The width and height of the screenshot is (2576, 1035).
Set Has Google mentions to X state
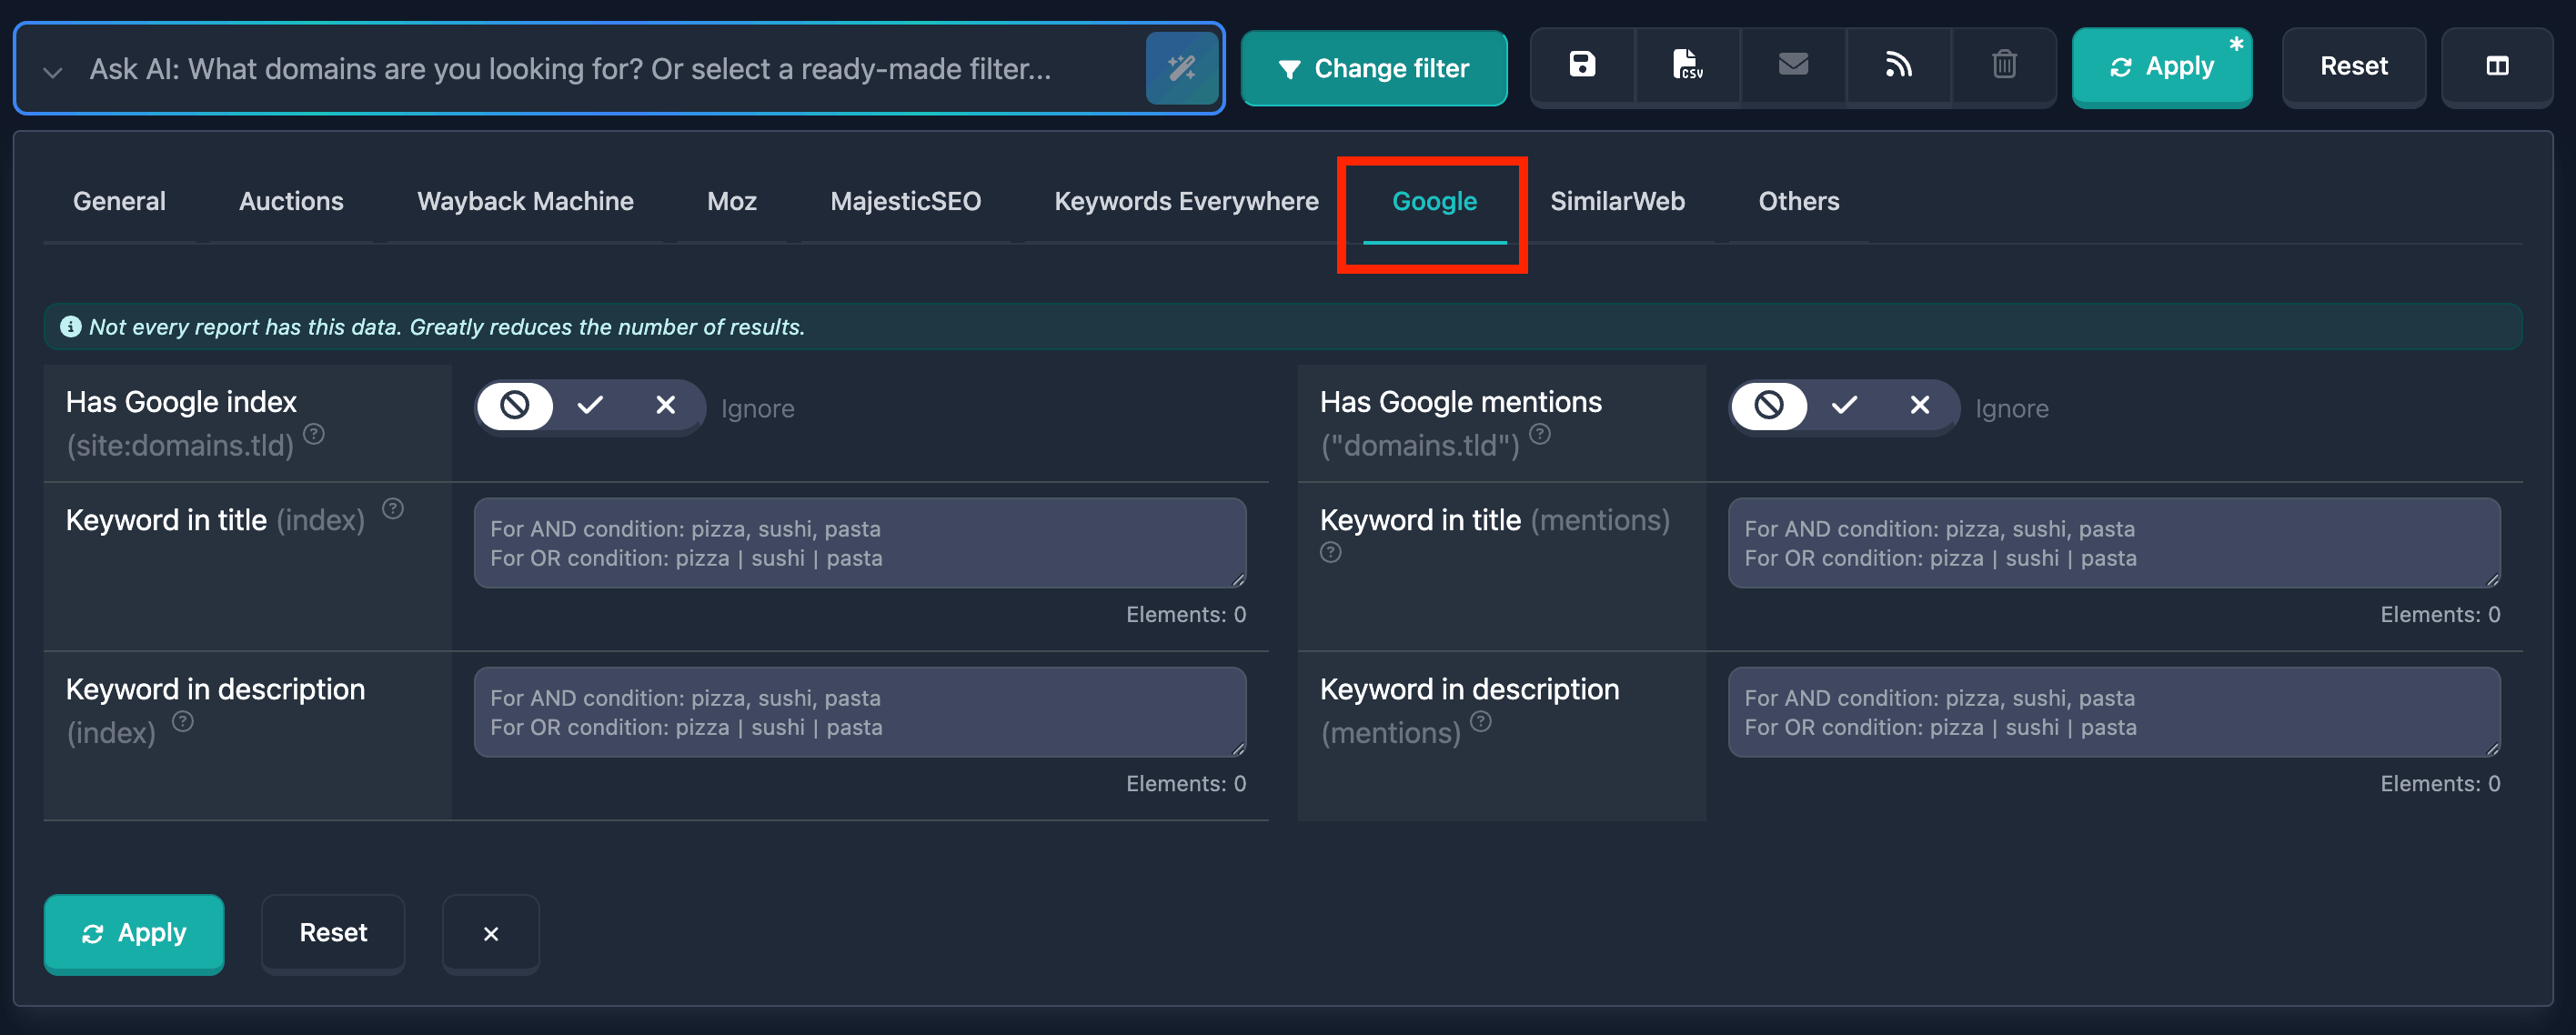1919,407
